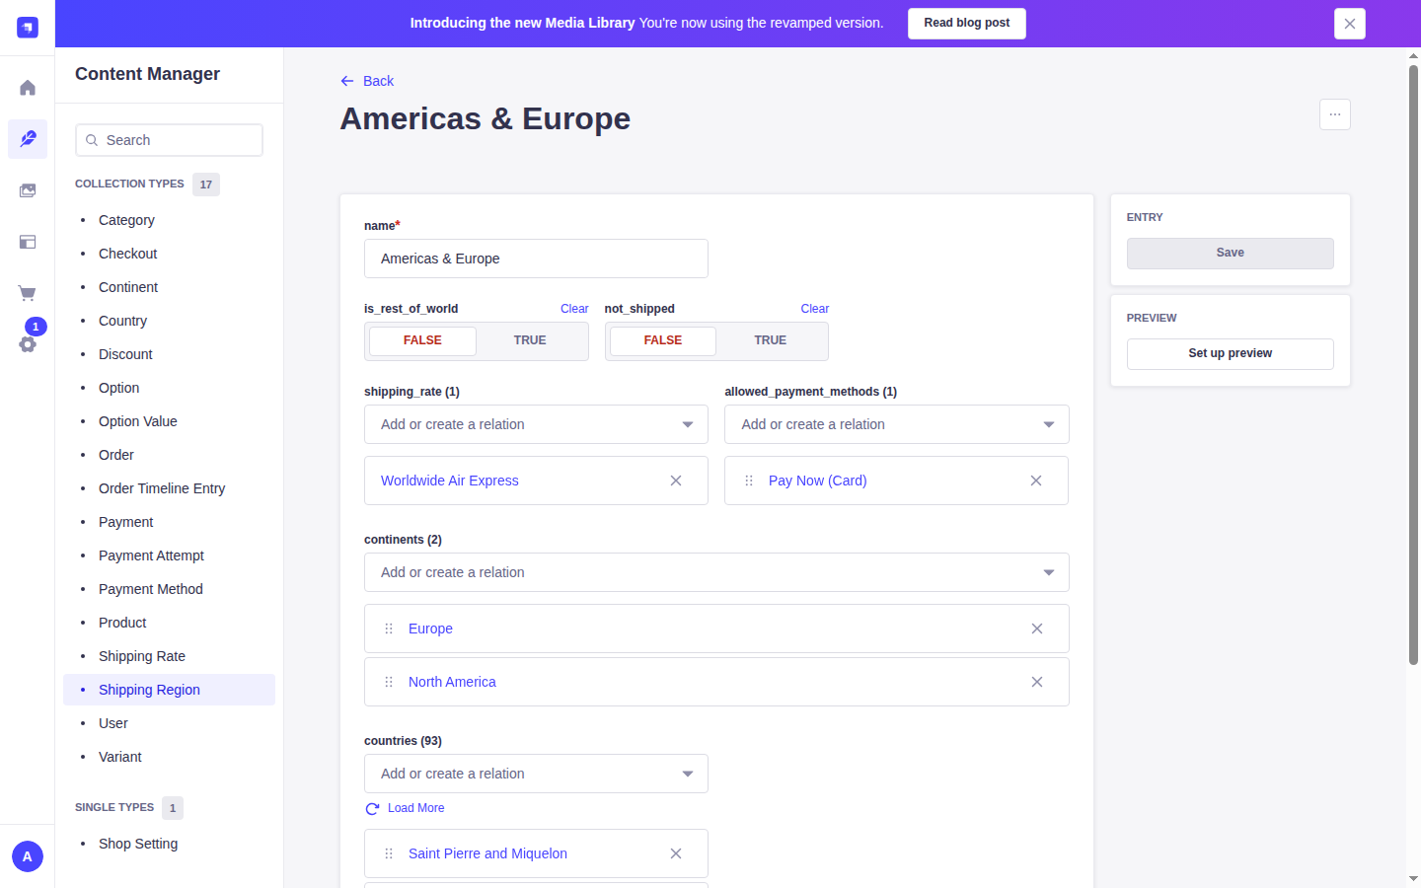Screen dimensions: 1421x888
Task: Click the drag handle beside North America
Action: pyautogui.click(x=389, y=682)
